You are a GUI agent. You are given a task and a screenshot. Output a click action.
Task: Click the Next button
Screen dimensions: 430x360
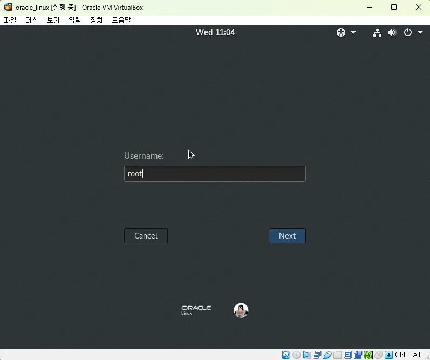pyautogui.click(x=287, y=236)
